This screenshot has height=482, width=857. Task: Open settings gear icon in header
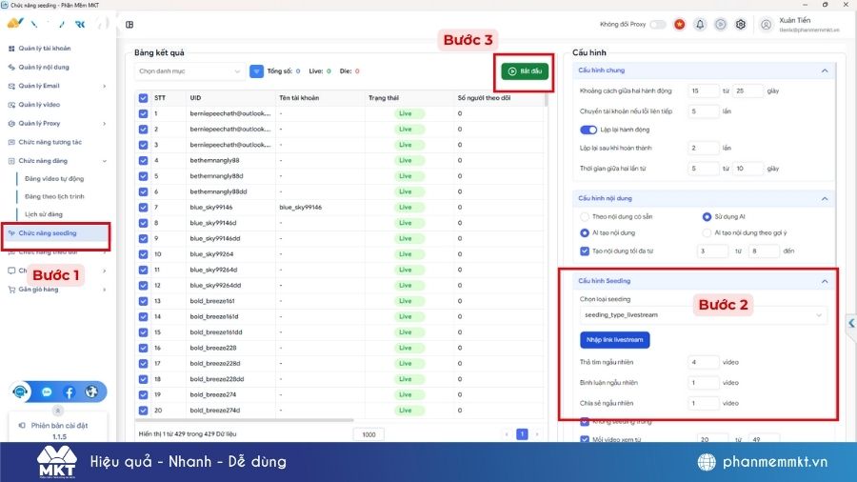pyautogui.click(x=740, y=25)
